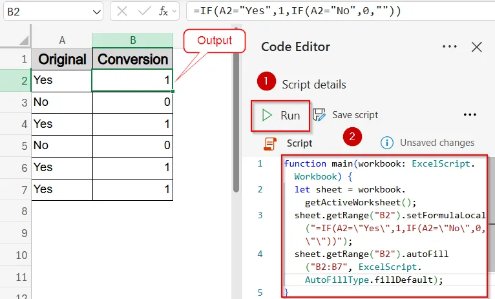Cancel formula entry with the X icon
Screen dimensions: 495x299
(x=122, y=12)
